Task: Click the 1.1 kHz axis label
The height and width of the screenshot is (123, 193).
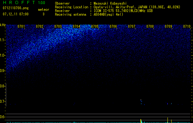Action: [2, 40]
